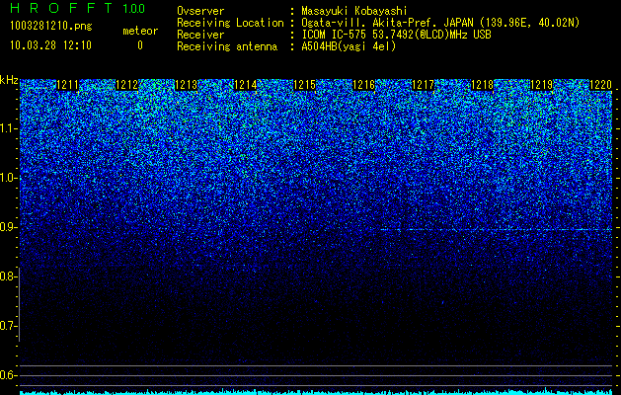Click the faint carrier line near 0.9 kHz
The width and height of the screenshot is (621, 395).
tap(497, 229)
